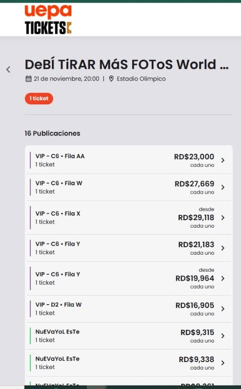The height and width of the screenshot is (389, 241).
Task: Choose the VIP - C6 Fila X publication
Action: [129, 218]
